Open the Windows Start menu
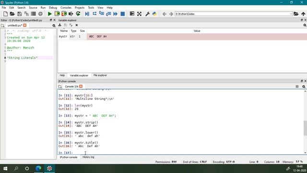Image resolution: width=307 pixels, height=173 pixels. click(5, 169)
